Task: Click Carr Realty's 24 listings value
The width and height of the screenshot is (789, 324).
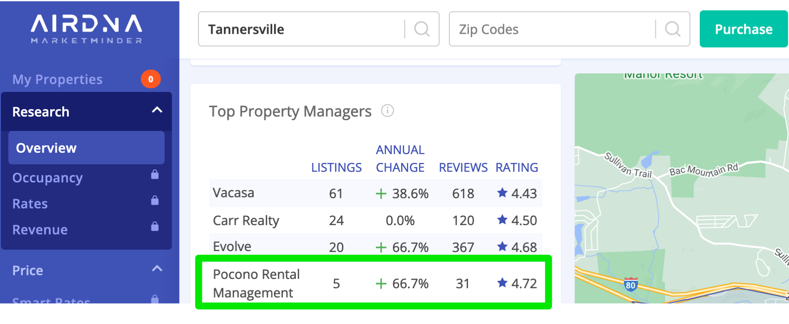Action: coord(336,220)
